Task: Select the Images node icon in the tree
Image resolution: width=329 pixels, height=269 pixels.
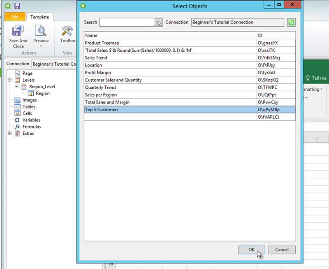Action: point(17,100)
